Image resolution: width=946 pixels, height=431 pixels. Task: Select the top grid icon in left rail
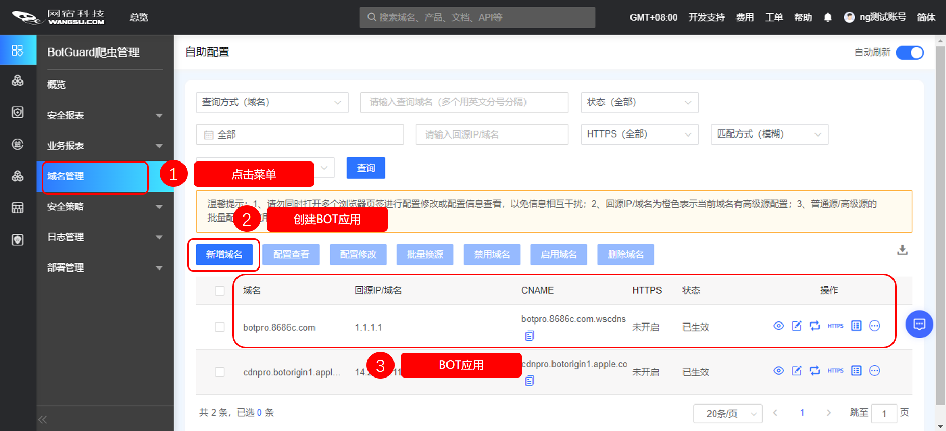coord(18,50)
